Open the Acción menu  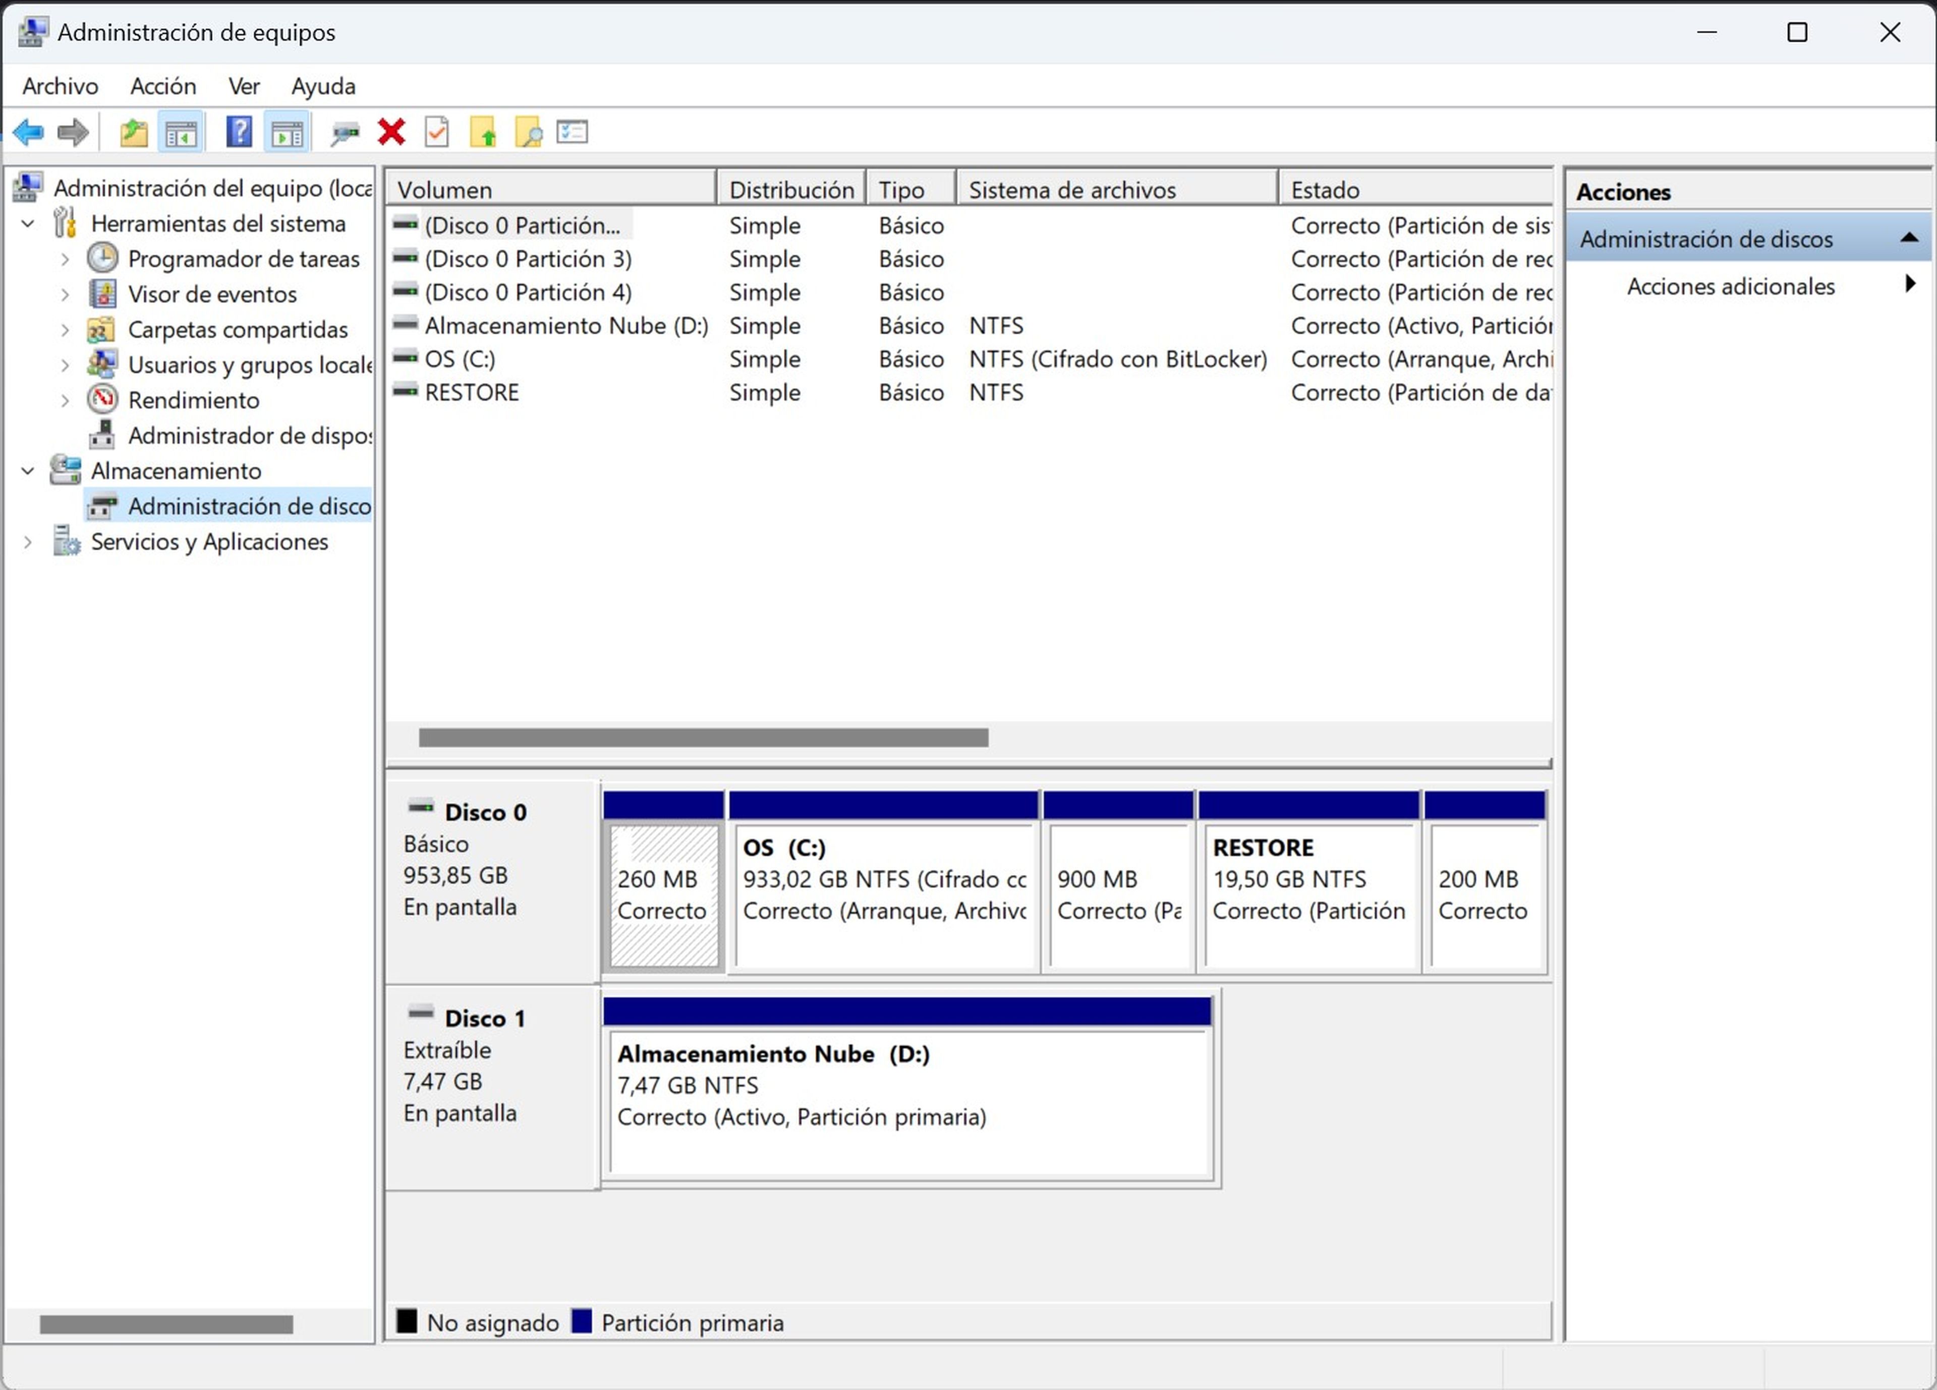[x=163, y=86]
